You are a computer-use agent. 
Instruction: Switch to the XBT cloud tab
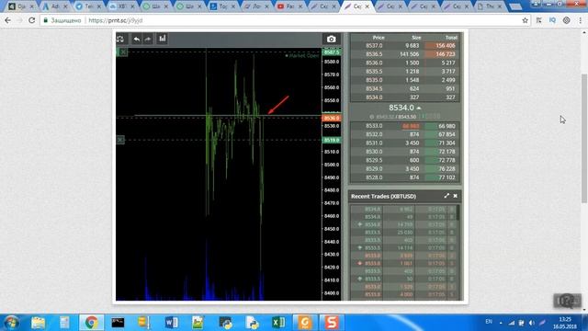(122, 6)
